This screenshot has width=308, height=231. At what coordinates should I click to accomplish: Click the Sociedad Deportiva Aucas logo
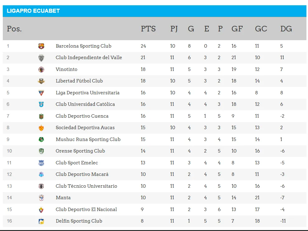pos(41,128)
